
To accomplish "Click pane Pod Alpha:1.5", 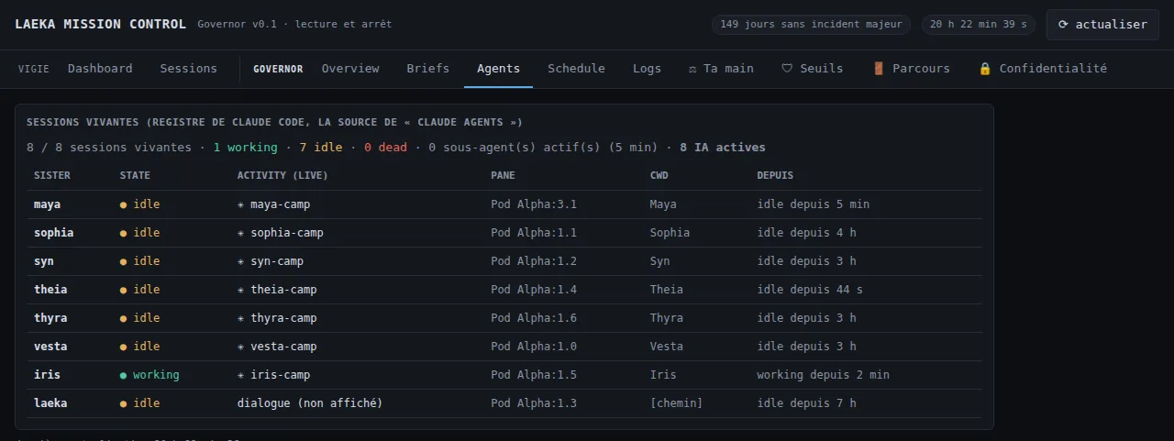I will (x=534, y=375).
